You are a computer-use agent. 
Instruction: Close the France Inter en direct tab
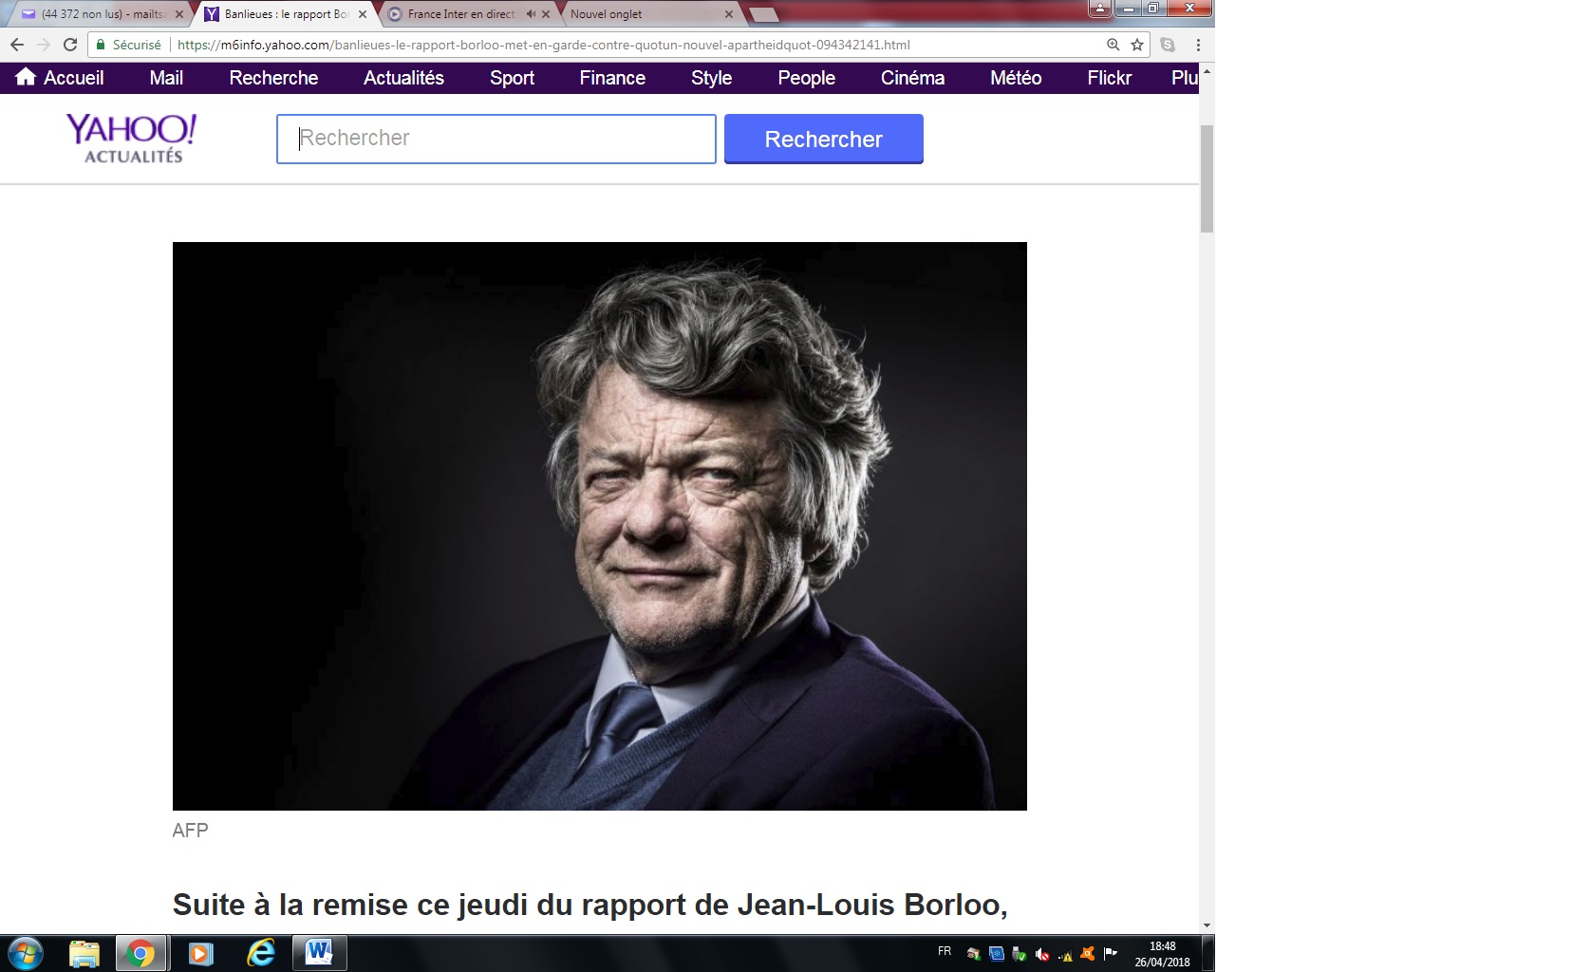coord(546,14)
